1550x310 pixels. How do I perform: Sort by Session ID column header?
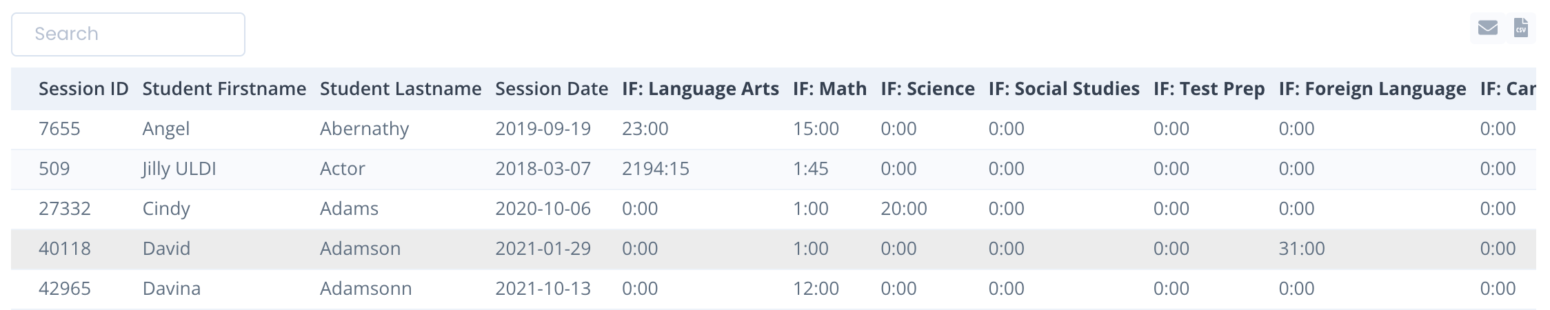[83, 89]
